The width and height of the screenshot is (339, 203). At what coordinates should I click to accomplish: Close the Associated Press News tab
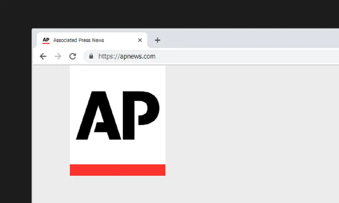[140, 40]
